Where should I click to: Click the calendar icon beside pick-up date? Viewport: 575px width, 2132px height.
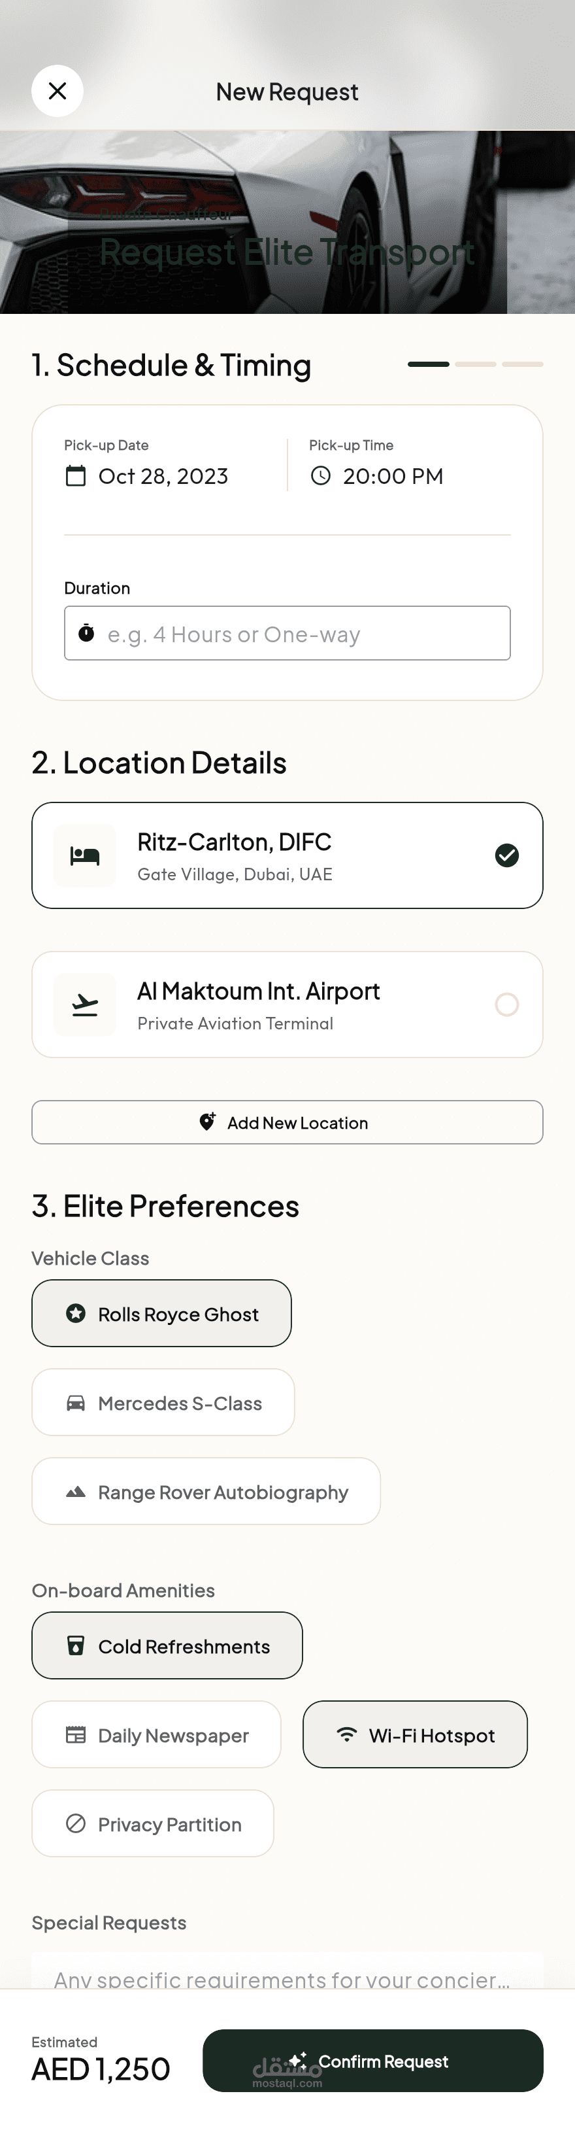[x=75, y=476]
